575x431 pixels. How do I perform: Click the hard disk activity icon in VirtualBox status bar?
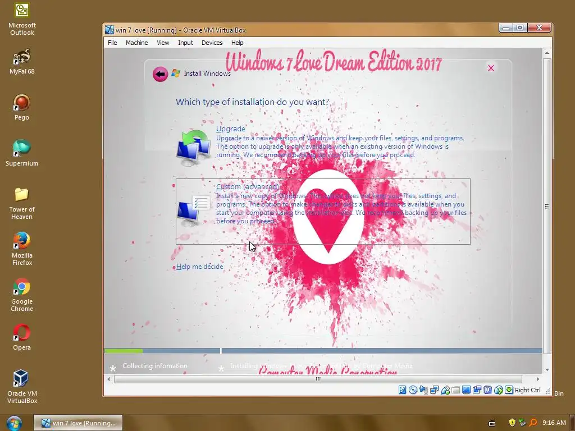pos(402,390)
